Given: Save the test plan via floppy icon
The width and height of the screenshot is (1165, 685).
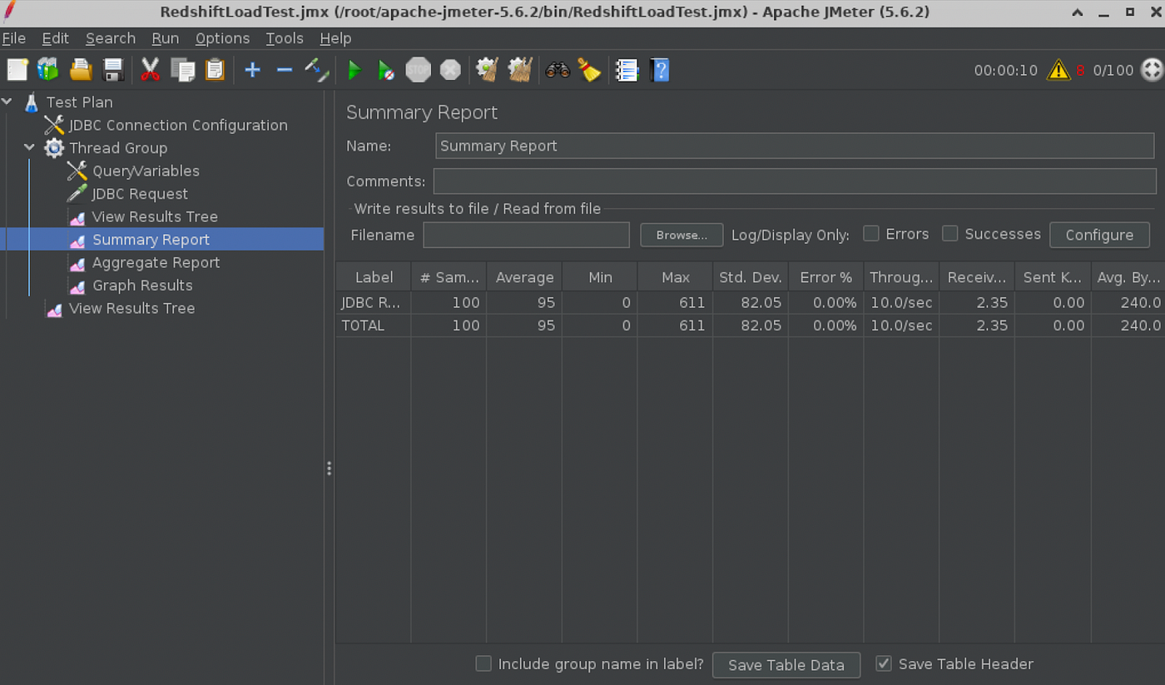Looking at the screenshot, I should click(113, 70).
